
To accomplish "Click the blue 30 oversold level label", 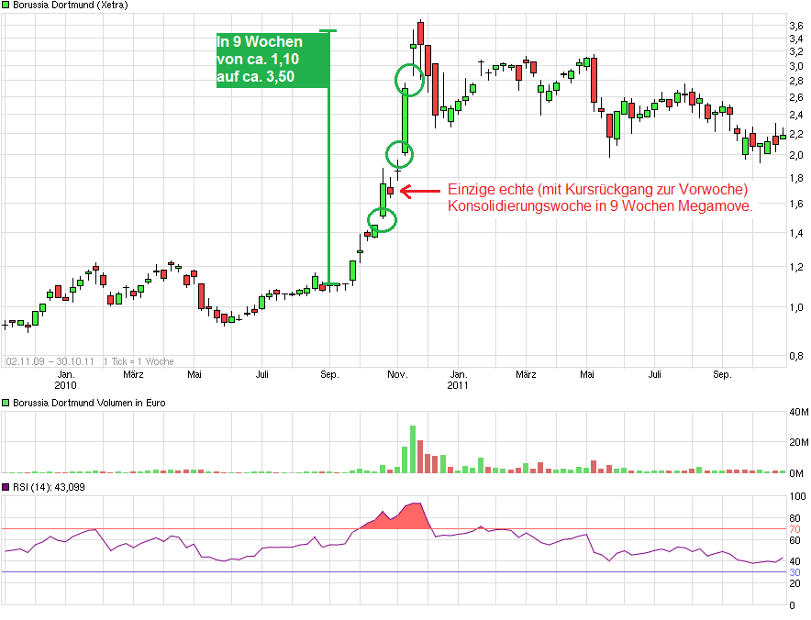I will [795, 572].
